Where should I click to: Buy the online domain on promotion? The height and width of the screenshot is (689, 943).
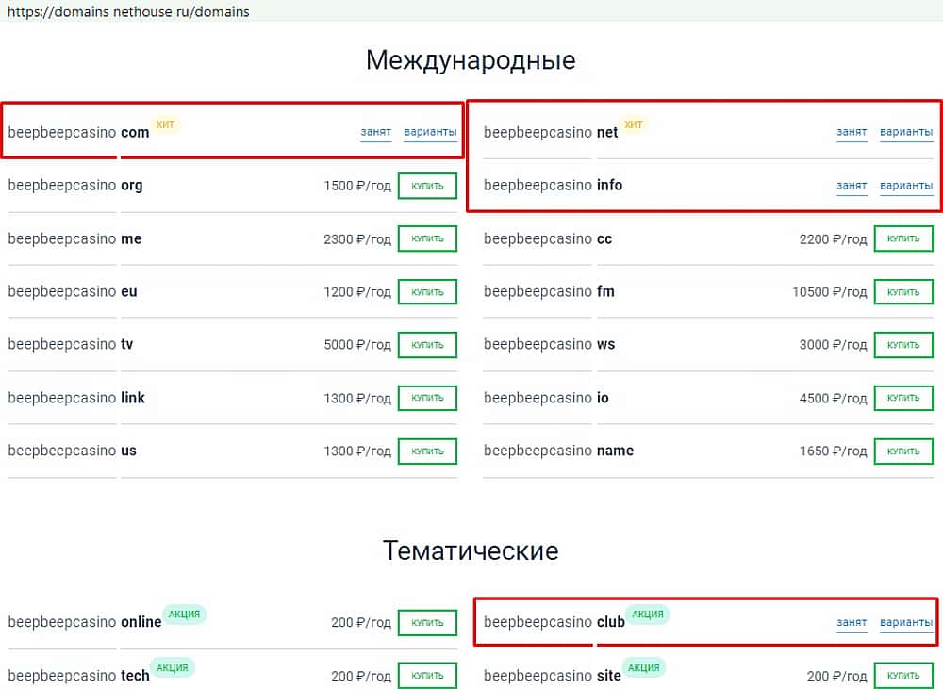(427, 623)
